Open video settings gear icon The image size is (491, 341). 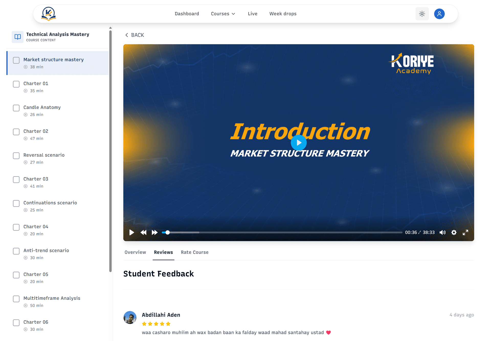tap(454, 232)
